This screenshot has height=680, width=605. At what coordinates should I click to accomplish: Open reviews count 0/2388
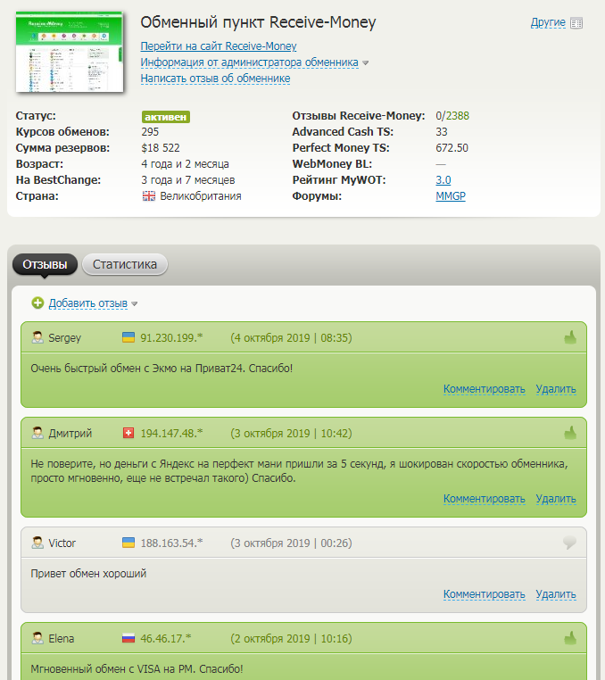(452, 116)
